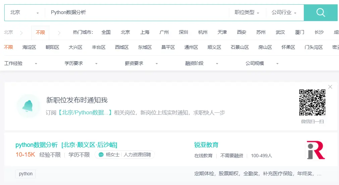Click the teal bell notification icon

(28, 106)
